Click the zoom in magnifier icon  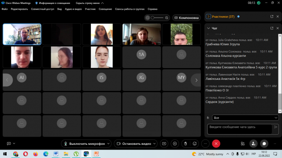point(167,18)
